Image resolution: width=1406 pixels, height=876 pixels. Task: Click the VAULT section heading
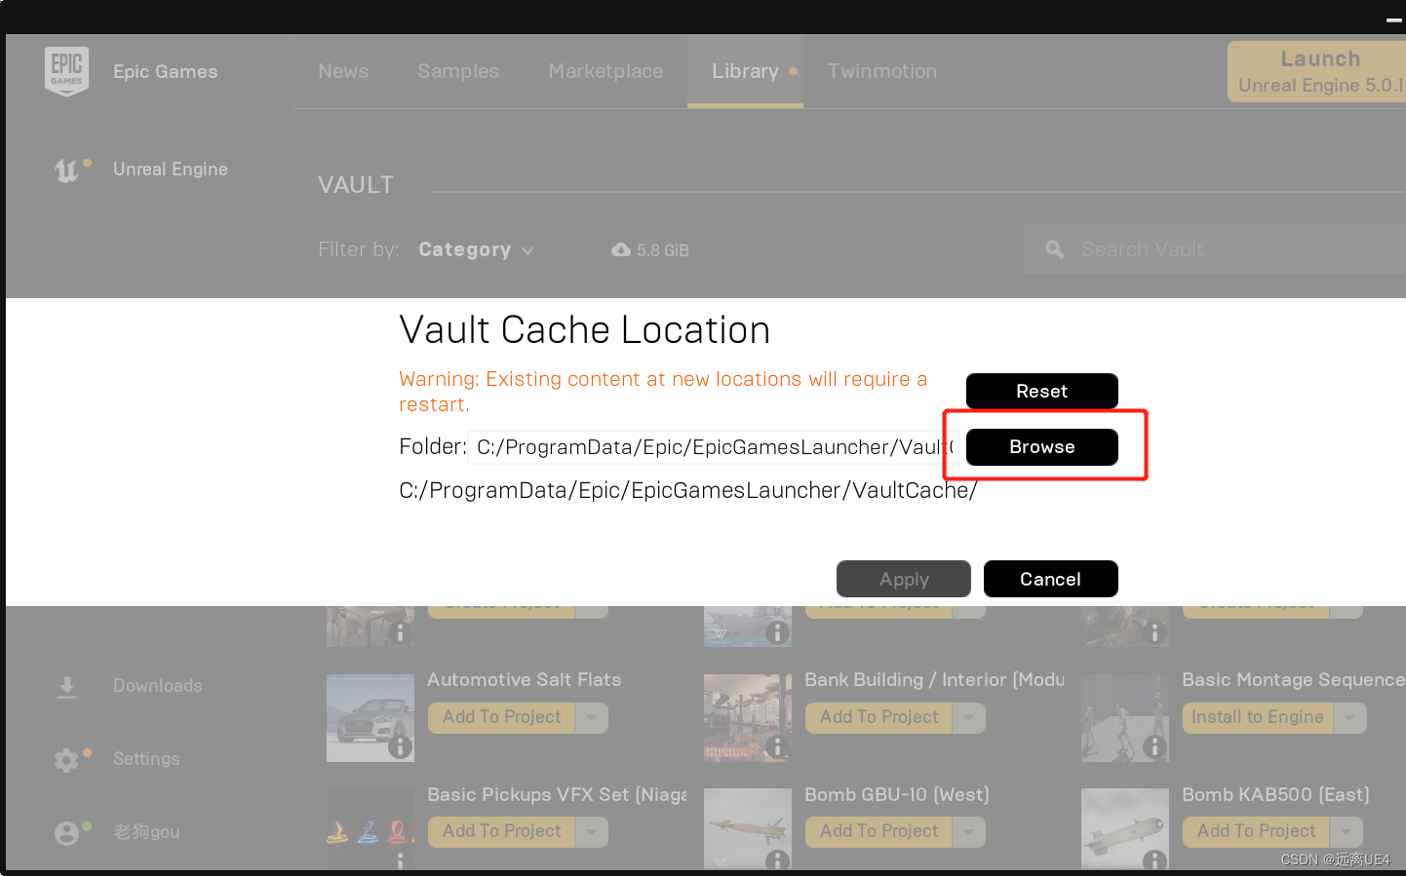point(356,185)
